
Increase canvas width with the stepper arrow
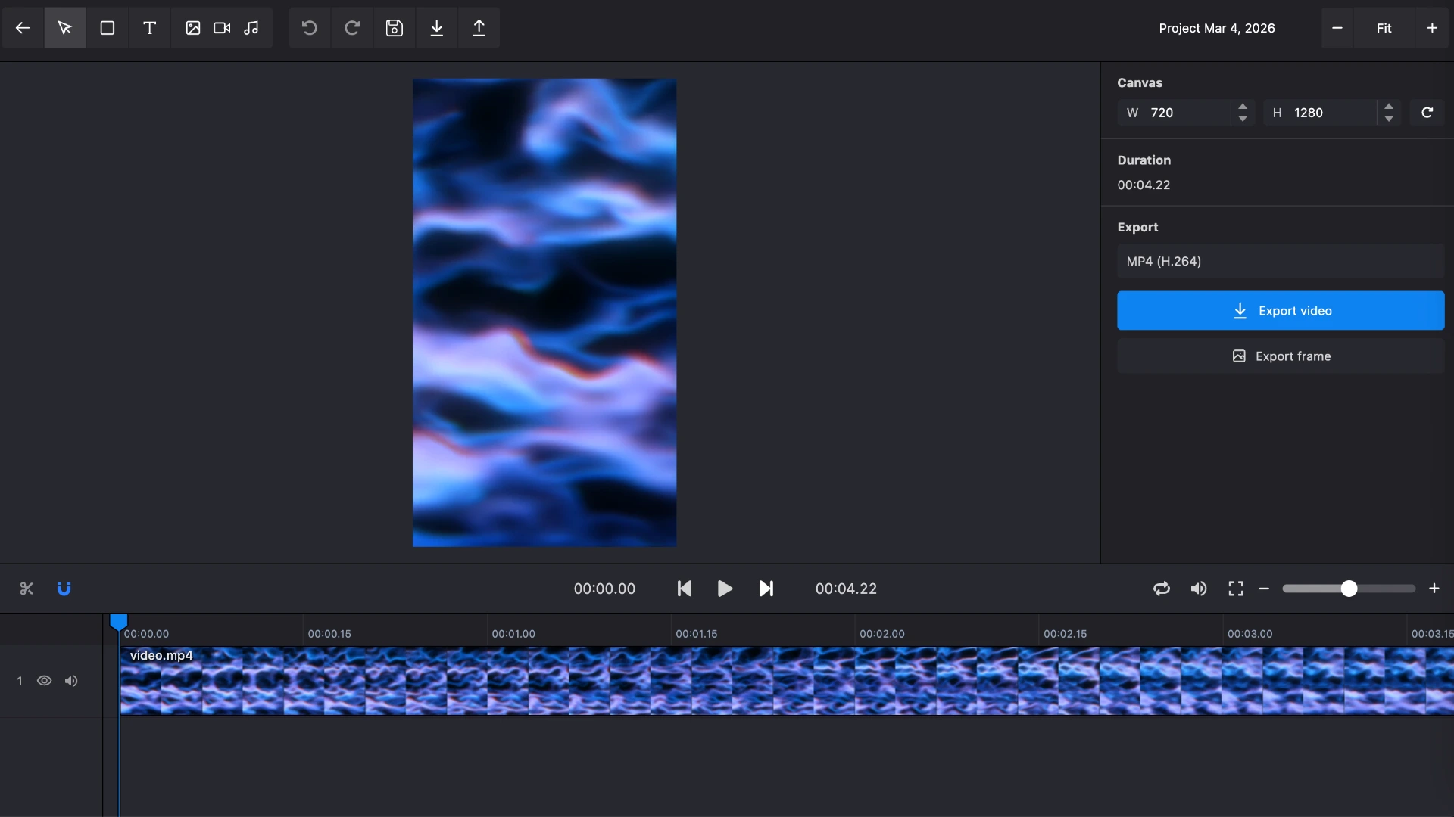tap(1243, 107)
